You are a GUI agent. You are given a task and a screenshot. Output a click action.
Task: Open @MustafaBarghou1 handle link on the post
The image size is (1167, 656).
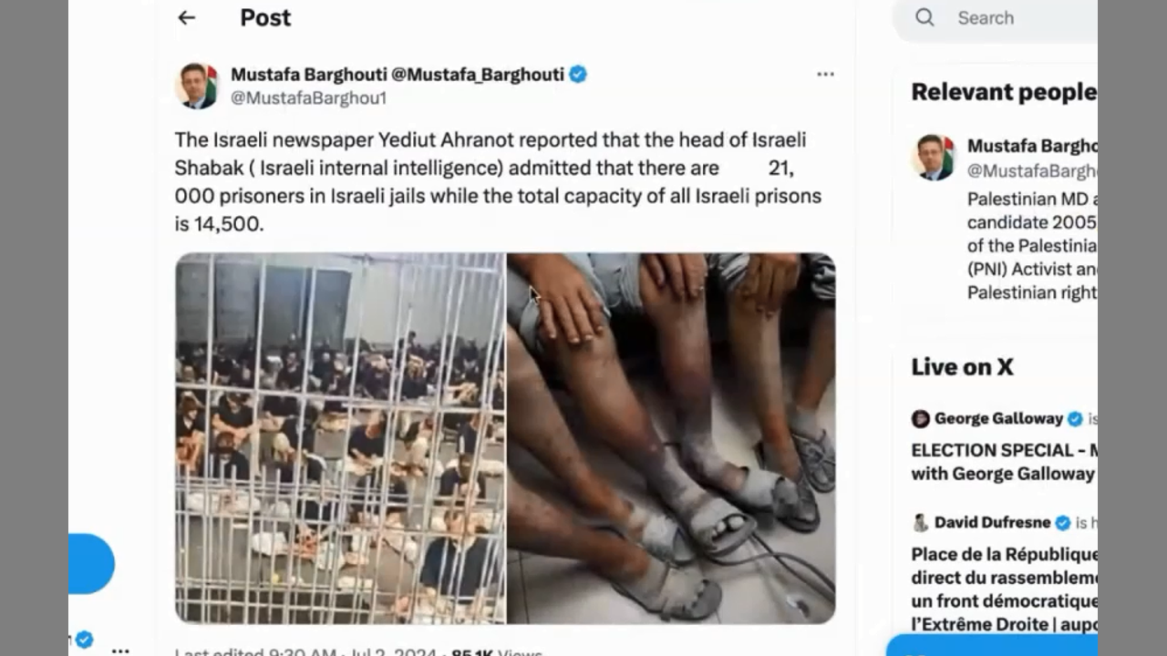[x=308, y=98]
